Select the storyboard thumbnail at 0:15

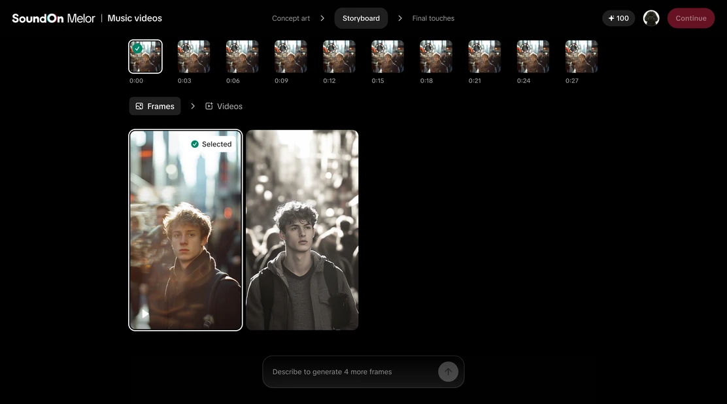tap(388, 57)
